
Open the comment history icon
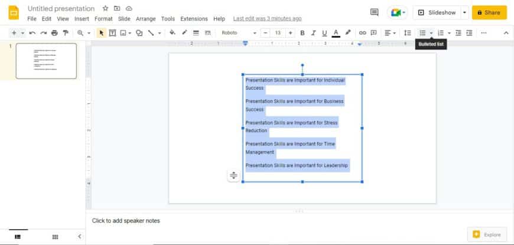pos(374,12)
